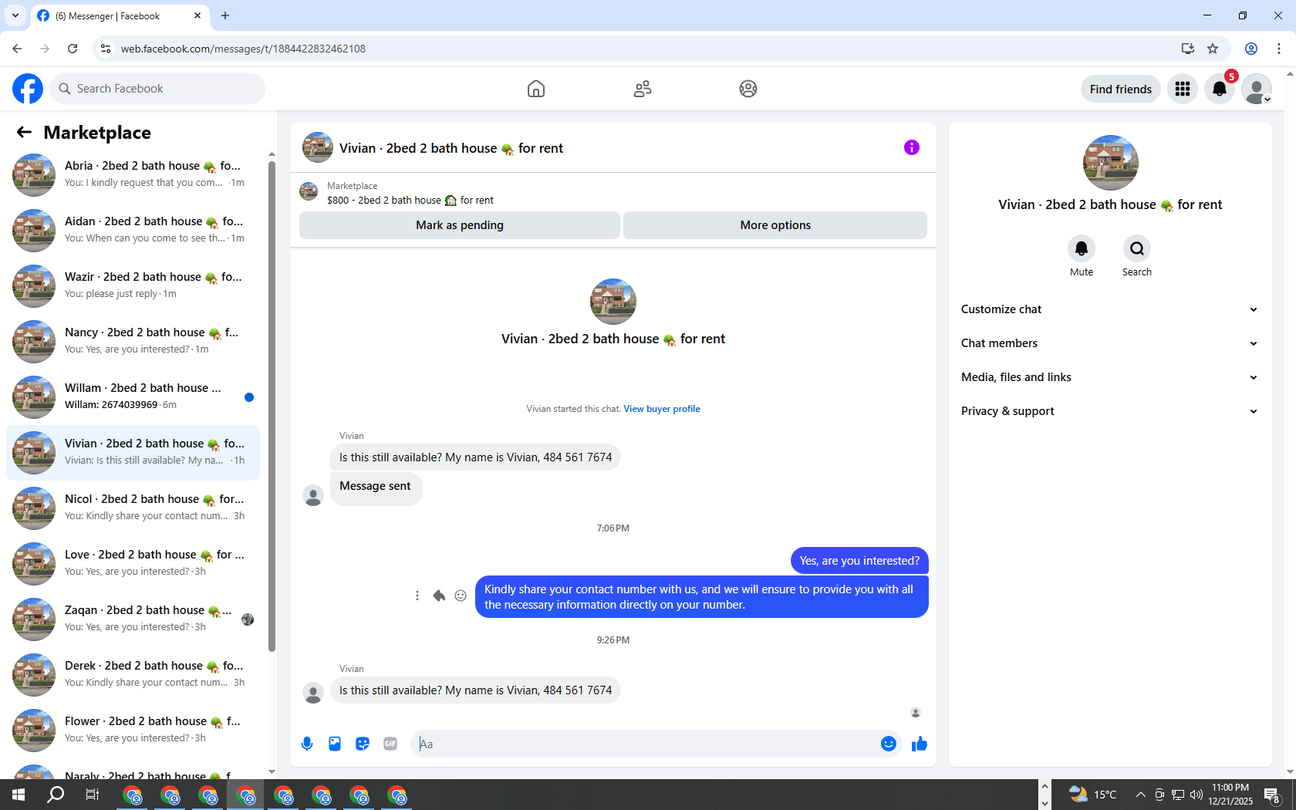Screen dimensions: 1296x810
Task: Open Windows taskbar search
Action: pyautogui.click(x=56, y=795)
